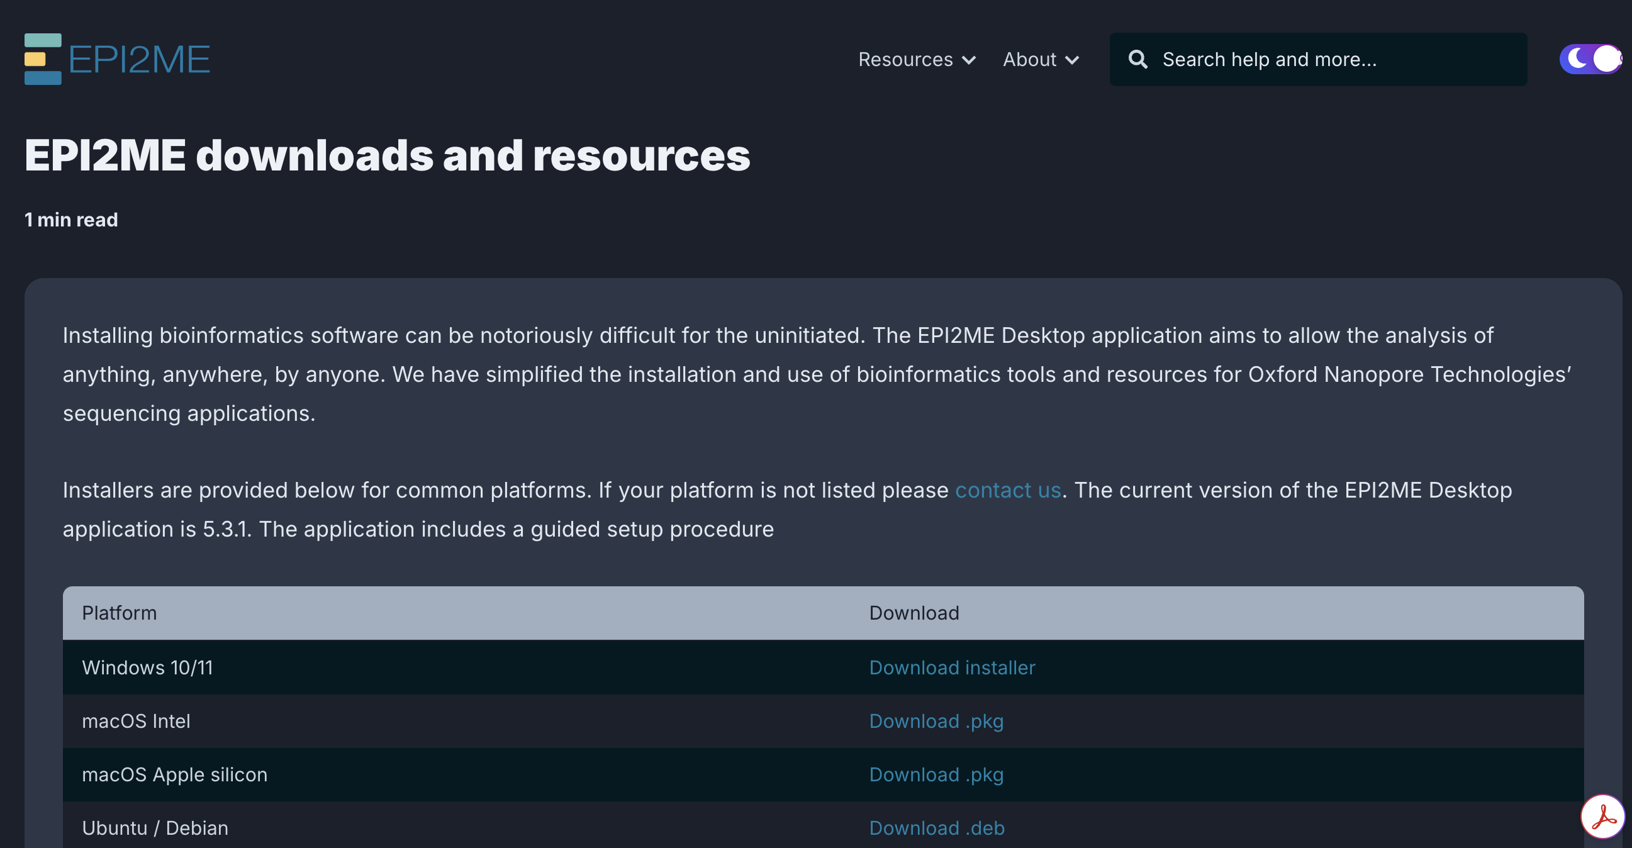The height and width of the screenshot is (848, 1632).
Task: Open the Resources menu
Action: click(x=905, y=60)
